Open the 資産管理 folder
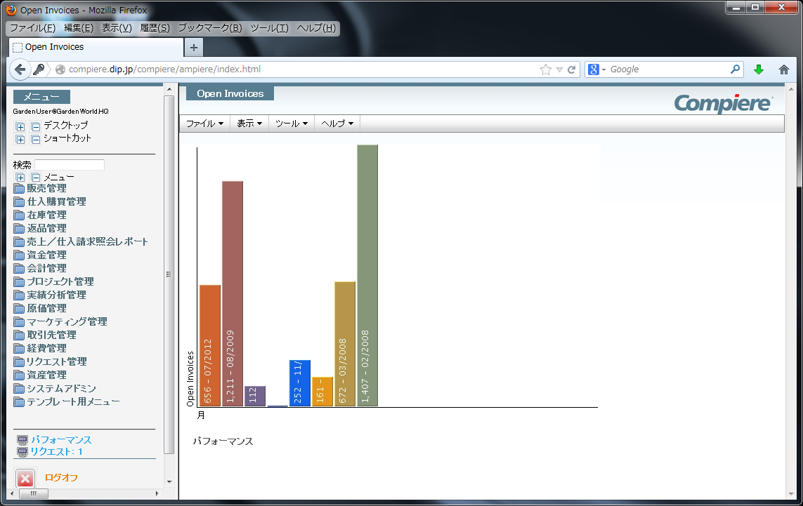This screenshot has width=803, height=506. [41, 375]
